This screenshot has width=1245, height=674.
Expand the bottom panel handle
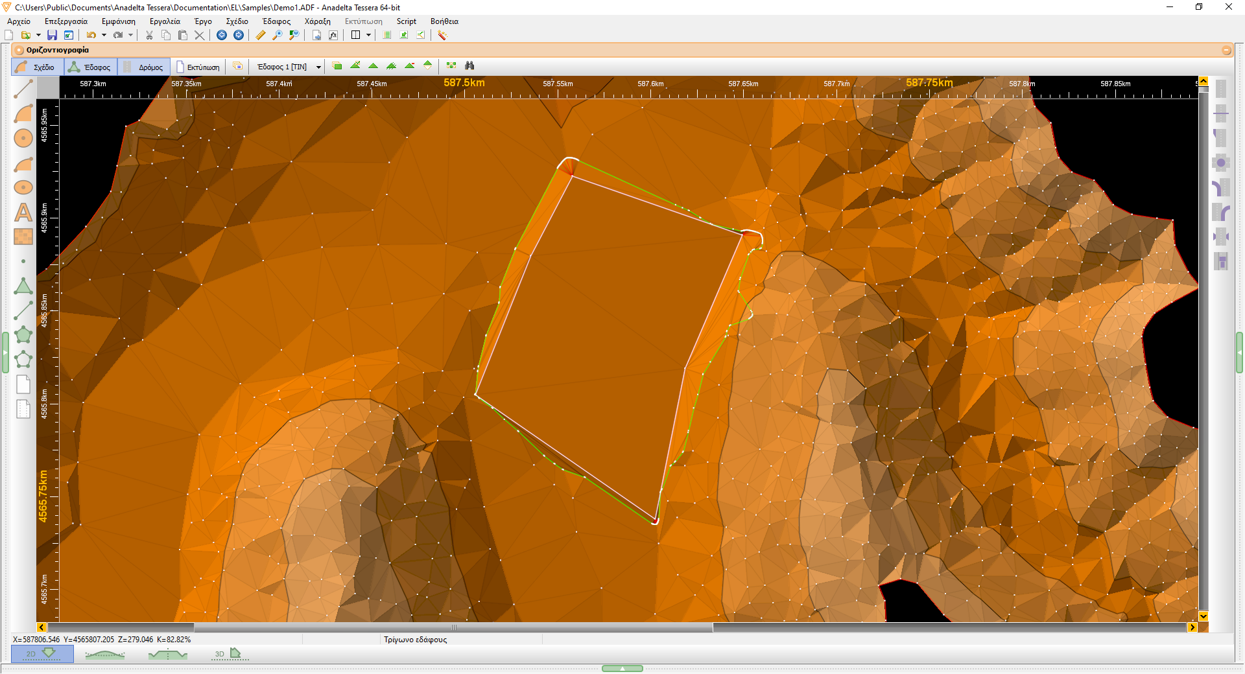622,668
